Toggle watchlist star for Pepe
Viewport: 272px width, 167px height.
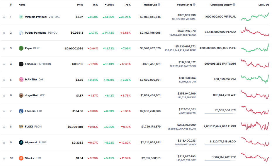click(x=4, y=49)
